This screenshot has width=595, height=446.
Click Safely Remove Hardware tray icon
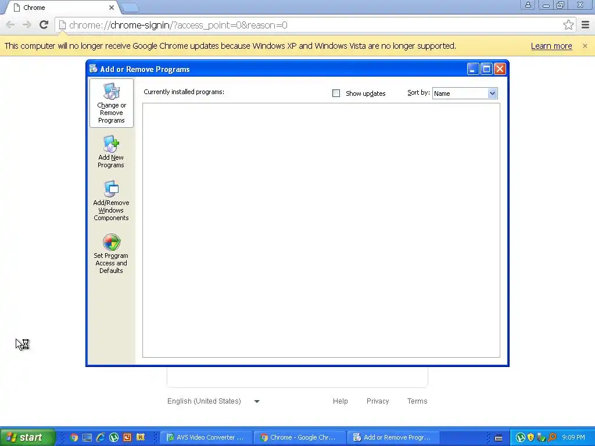pos(541,437)
